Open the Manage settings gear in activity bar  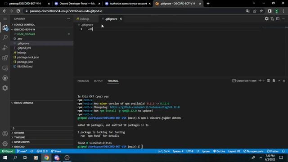(x=5, y=144)
